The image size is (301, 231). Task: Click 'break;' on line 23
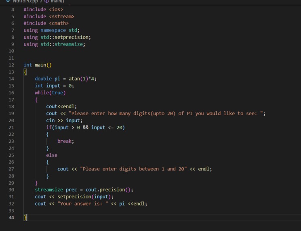pos(65,141)
